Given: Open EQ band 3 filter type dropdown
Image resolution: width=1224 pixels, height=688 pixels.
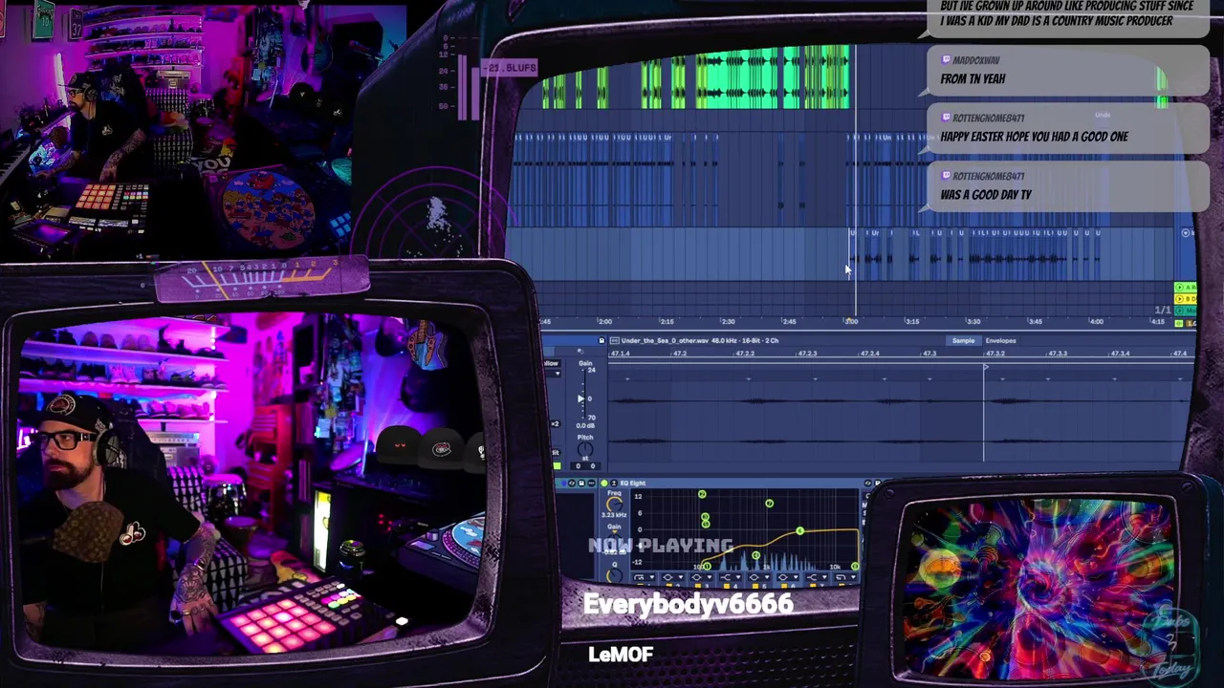Looking at the screenshot, I should (x=702, y=577).
